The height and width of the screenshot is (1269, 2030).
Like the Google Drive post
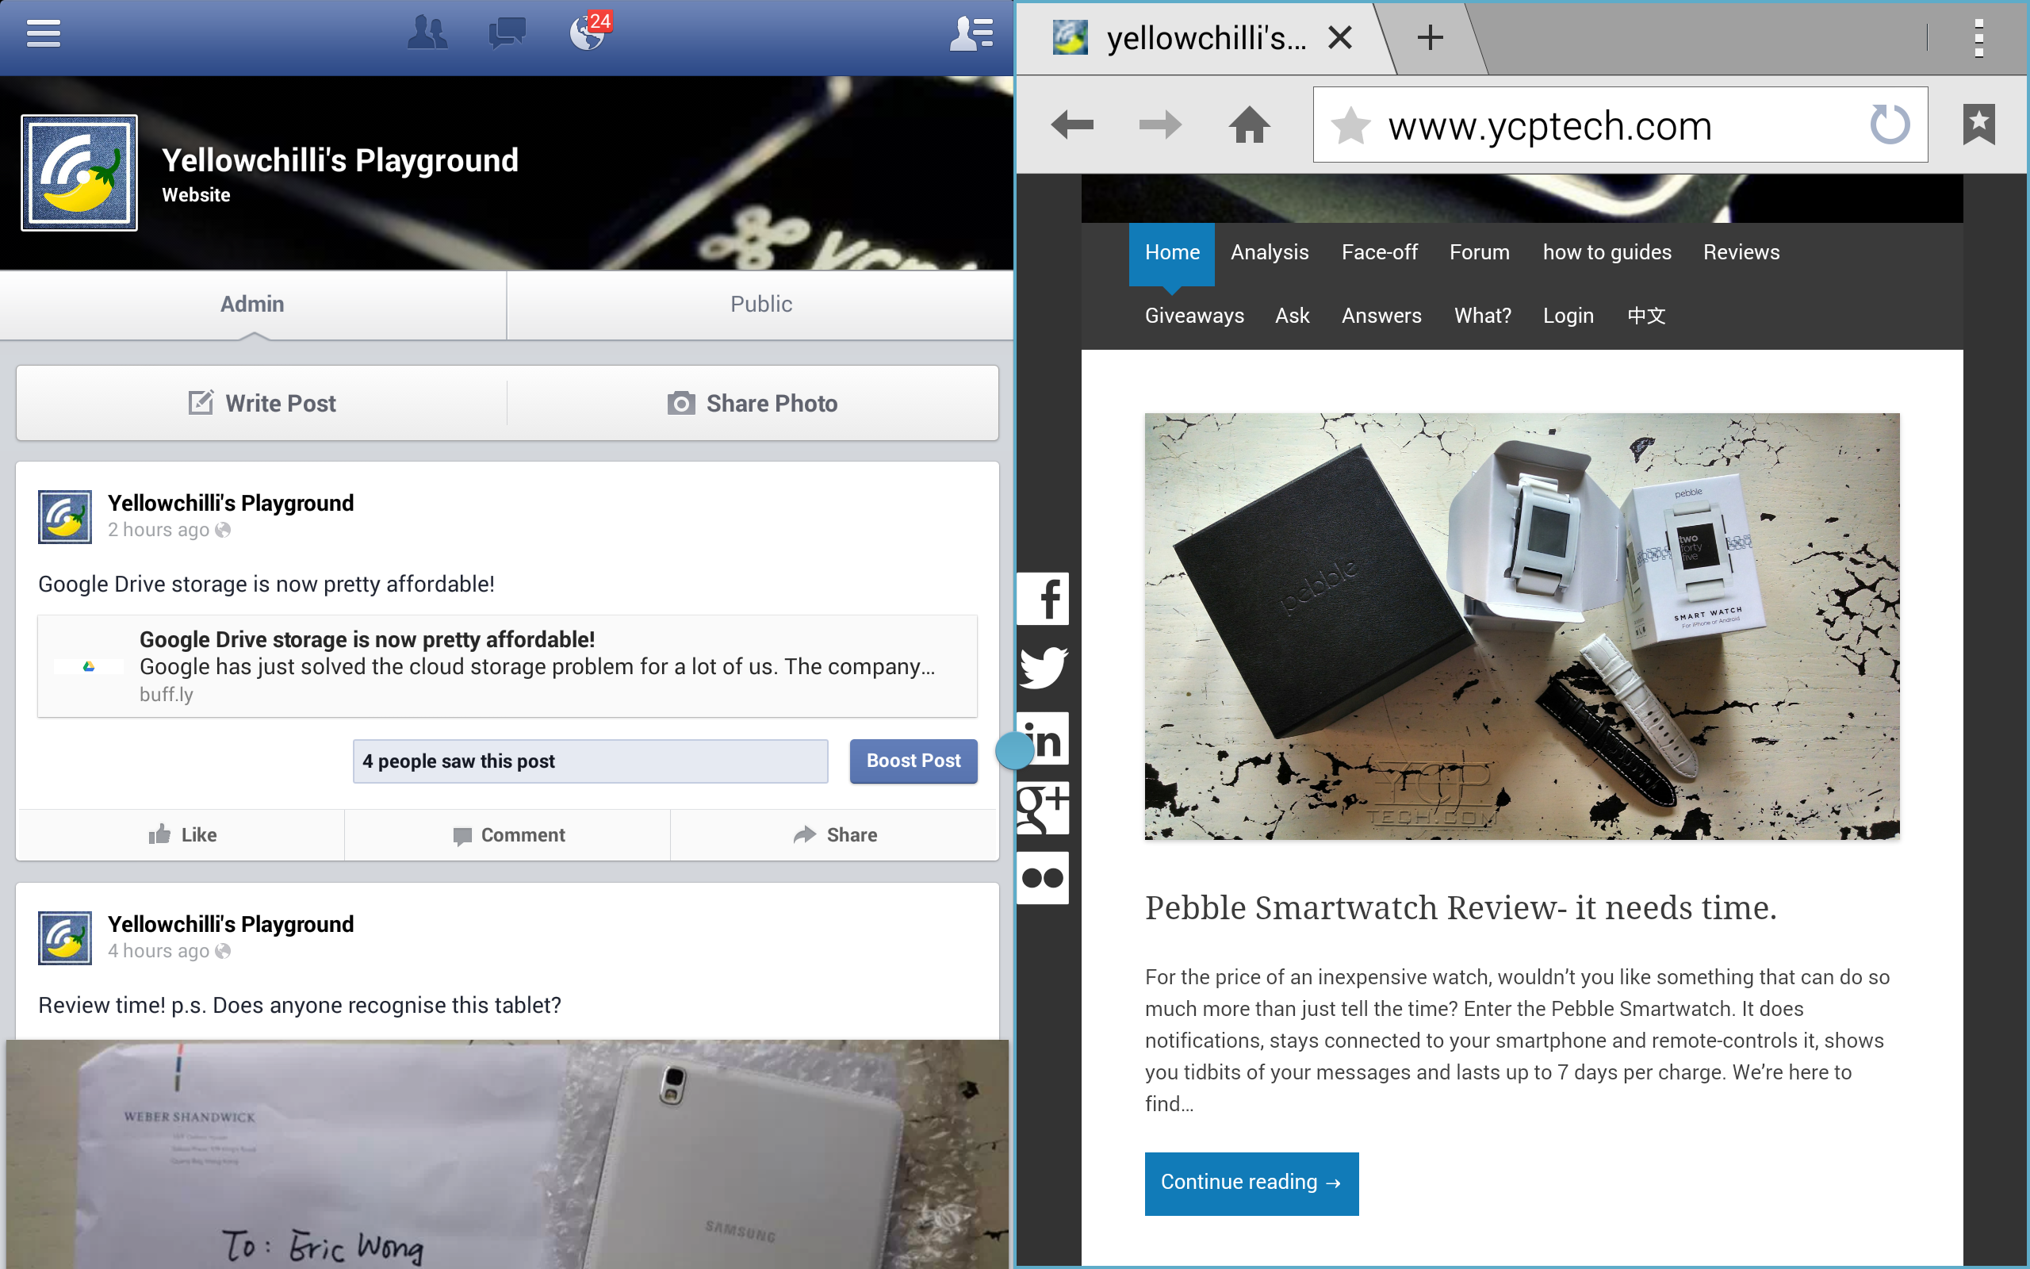click(181, 835)
